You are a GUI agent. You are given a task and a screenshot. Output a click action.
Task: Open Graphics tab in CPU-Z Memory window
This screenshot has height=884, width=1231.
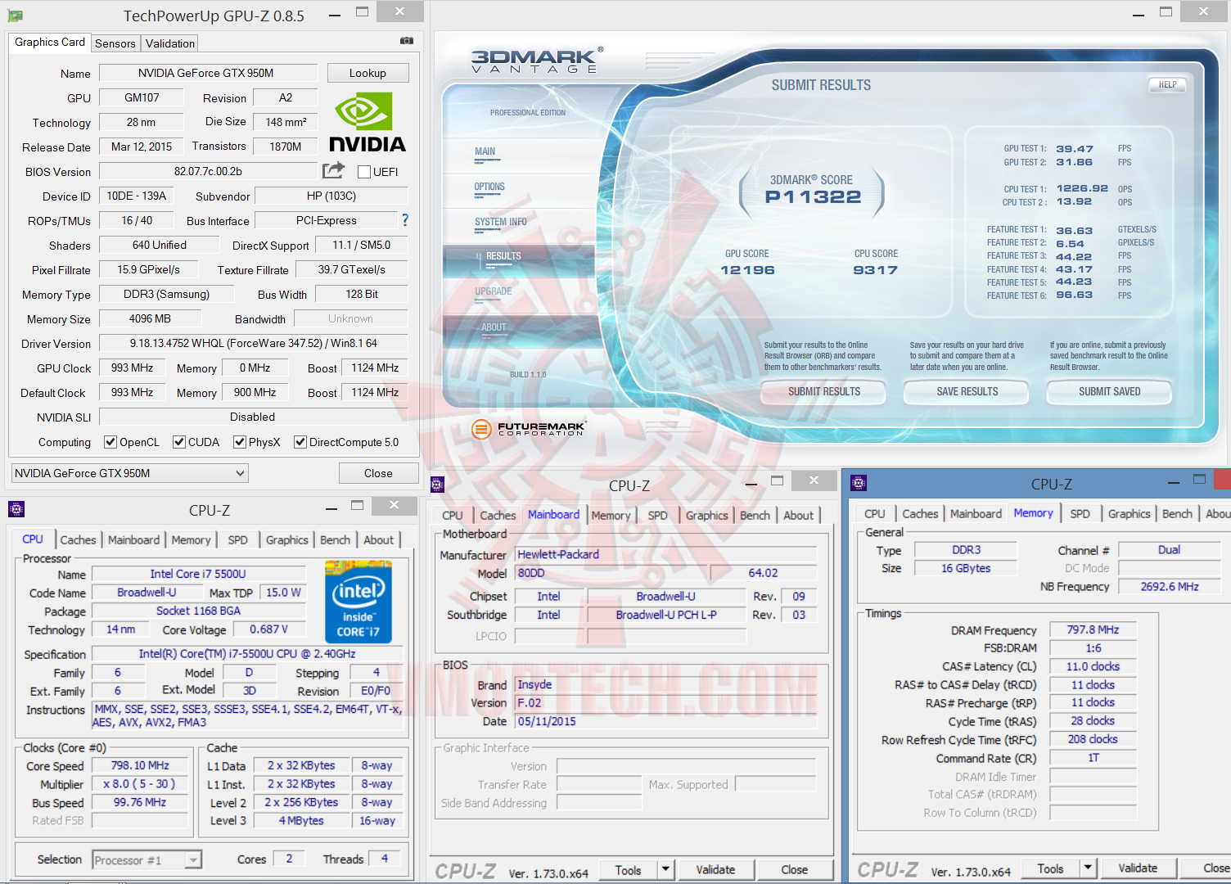point(1130,514)
